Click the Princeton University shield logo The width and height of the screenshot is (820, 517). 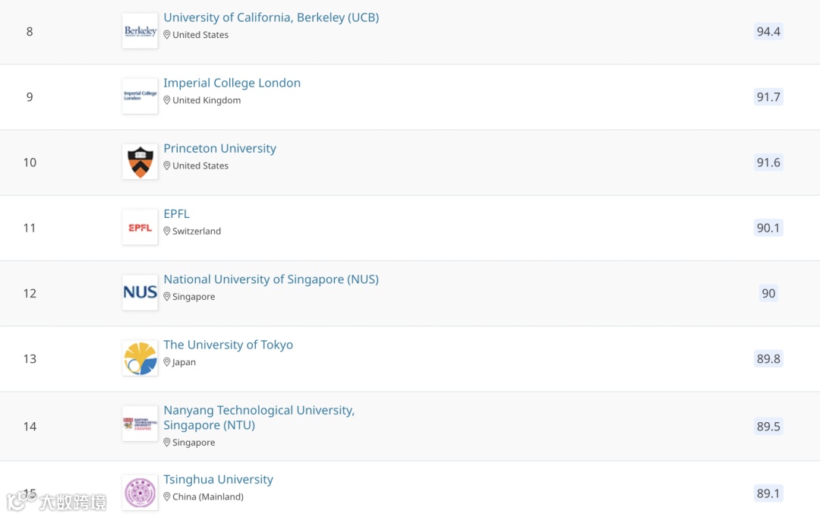[140, 162]
